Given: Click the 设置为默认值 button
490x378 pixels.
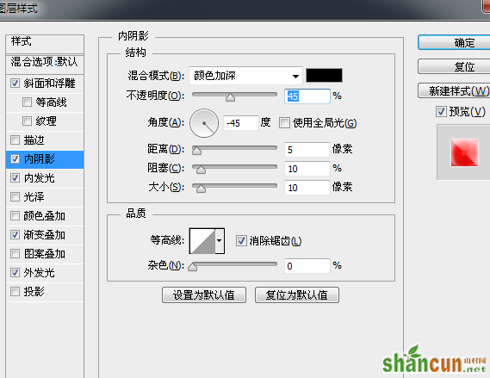Looking at the screenshot, I should click(204, 294).
